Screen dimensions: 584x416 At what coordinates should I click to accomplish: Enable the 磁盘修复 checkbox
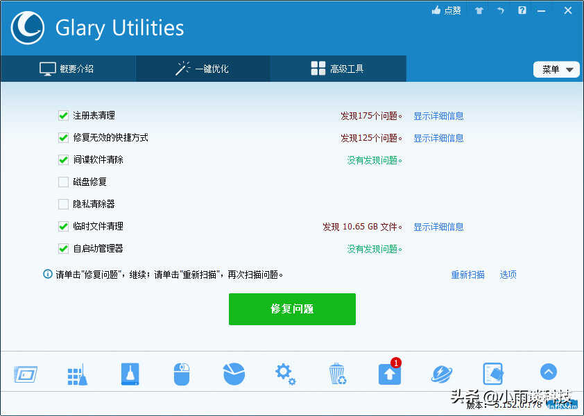coord(63,182)
